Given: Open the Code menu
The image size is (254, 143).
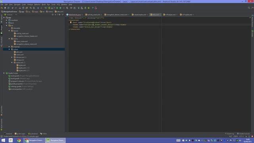Looking at the screenshot, I should click(24, 4).
